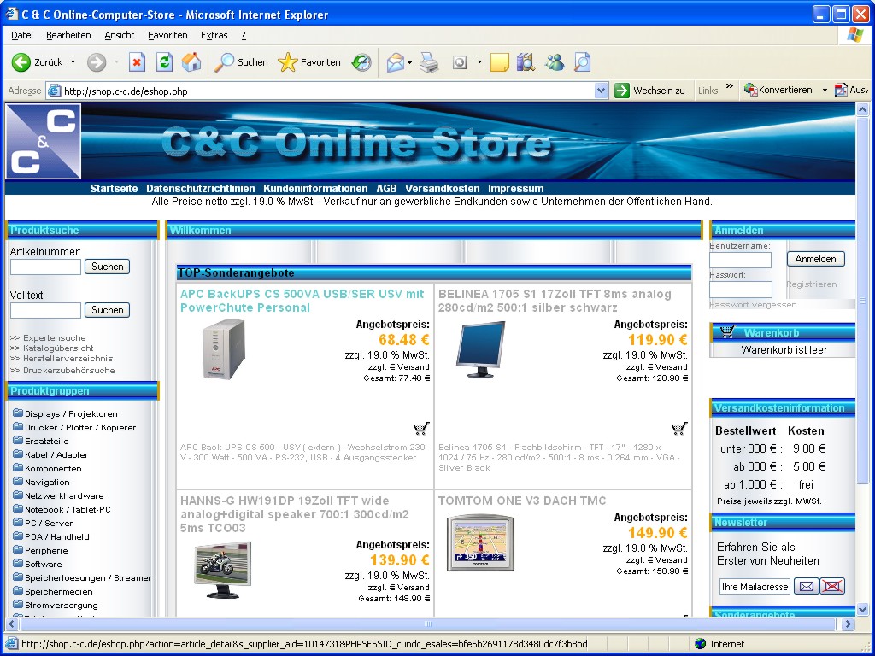Click the yellow note toolbar icon
The width and height of the screenshot is (875, 656).
pyautogui.click(x=499, y=62)
